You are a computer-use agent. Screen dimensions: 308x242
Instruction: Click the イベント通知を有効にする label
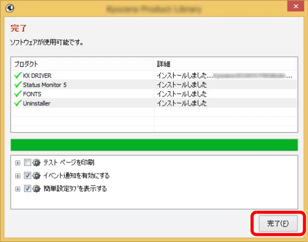tap(76, 176)
